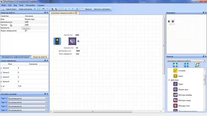
Task: Open the Порт 1 sensor dropdown
Action: (27, 98)
